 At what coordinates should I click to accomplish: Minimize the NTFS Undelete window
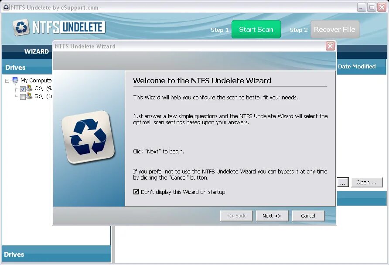[x=362, y=7]
